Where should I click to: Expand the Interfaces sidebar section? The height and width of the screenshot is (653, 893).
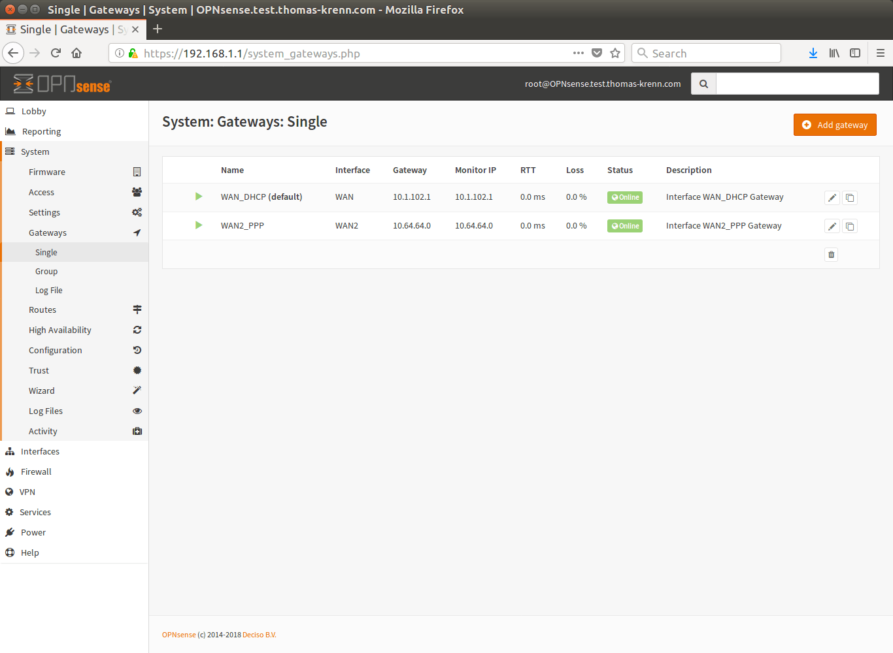tap(40, 451)
